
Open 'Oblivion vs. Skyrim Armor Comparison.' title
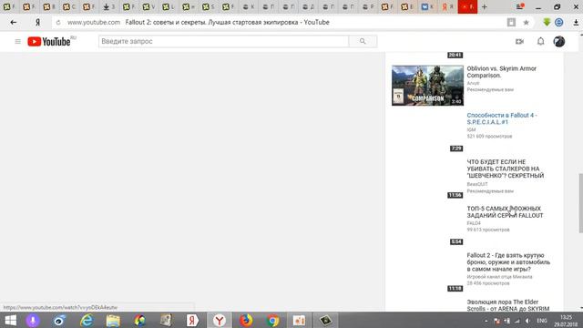[x=502, y=72]
